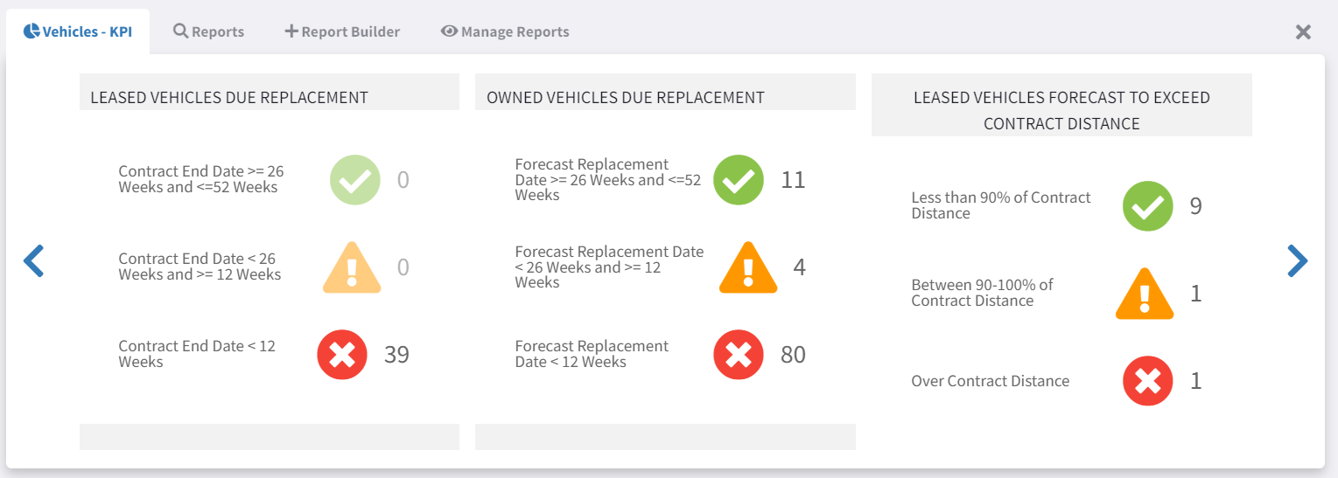Click red cross icon for Over Contract Distance
The width and height of the screenshot is (1338, 478).
click(1148, 381)
